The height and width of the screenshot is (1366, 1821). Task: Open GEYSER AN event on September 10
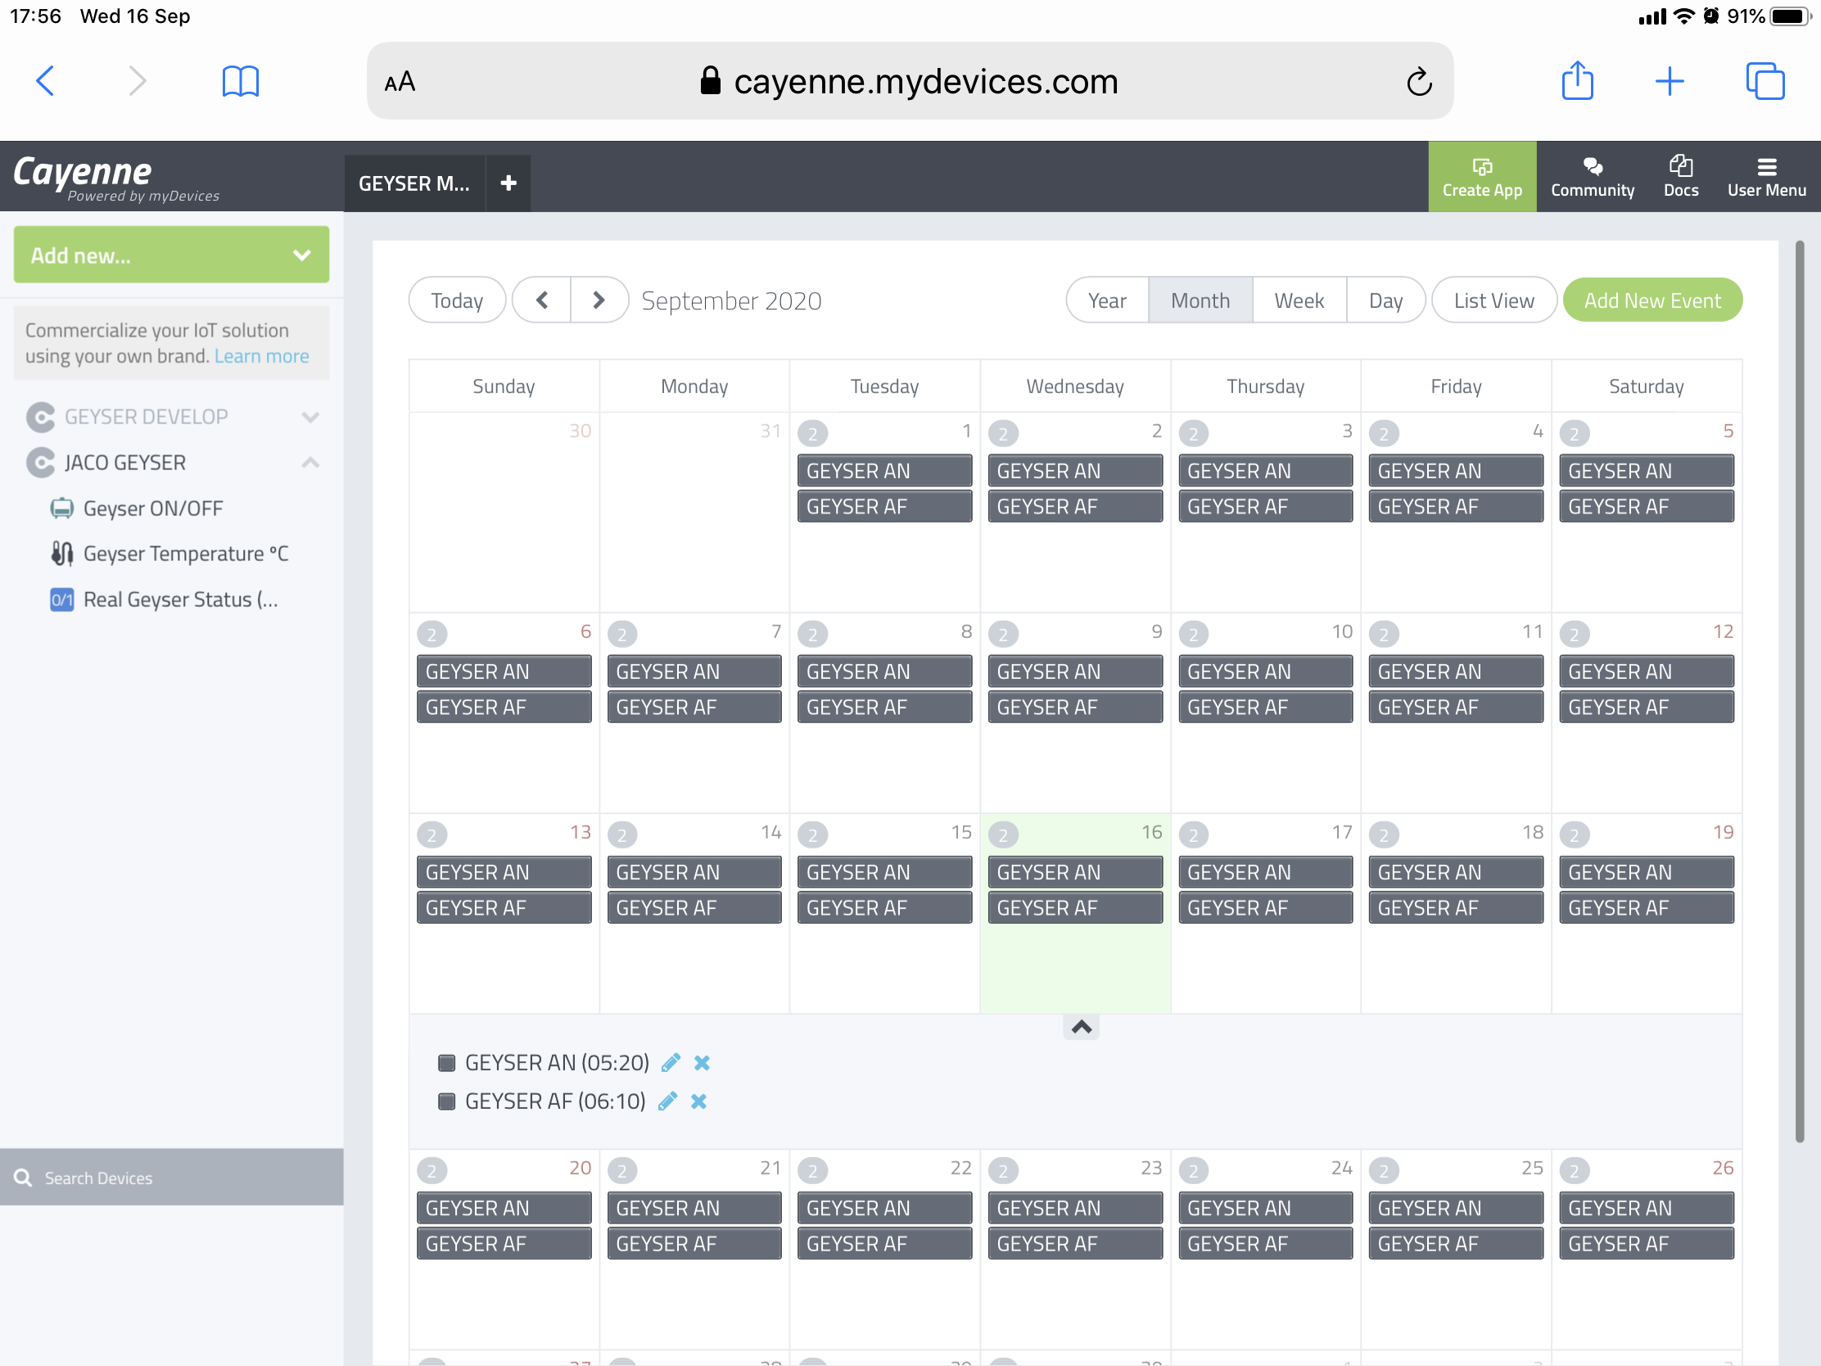(1265, 671)
